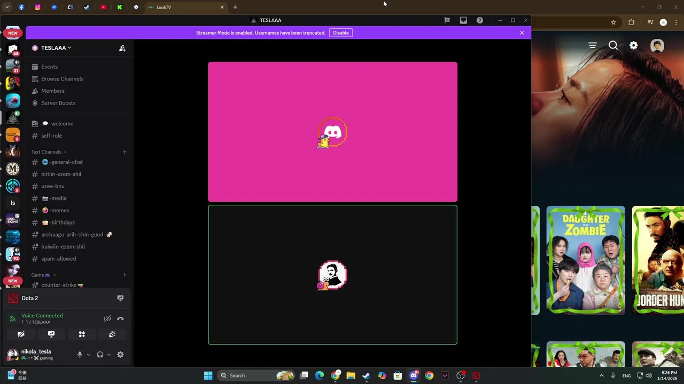Viewport: 684px width, 384px height.
Task: Open Events in server sidebar
Action: click(x=79, y=67)
